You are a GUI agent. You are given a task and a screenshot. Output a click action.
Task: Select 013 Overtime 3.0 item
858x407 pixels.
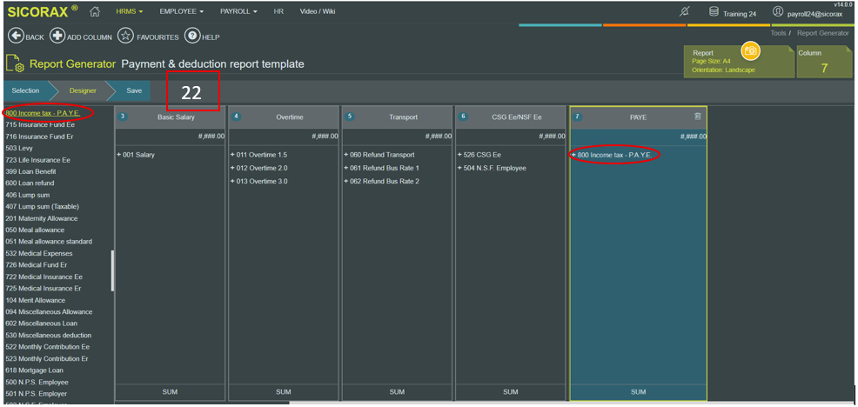[x=258, y=181]
